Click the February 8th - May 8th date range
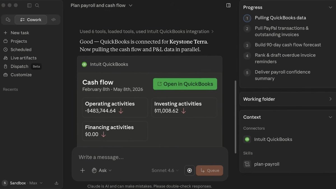336x189 pixels. [113, 89]
